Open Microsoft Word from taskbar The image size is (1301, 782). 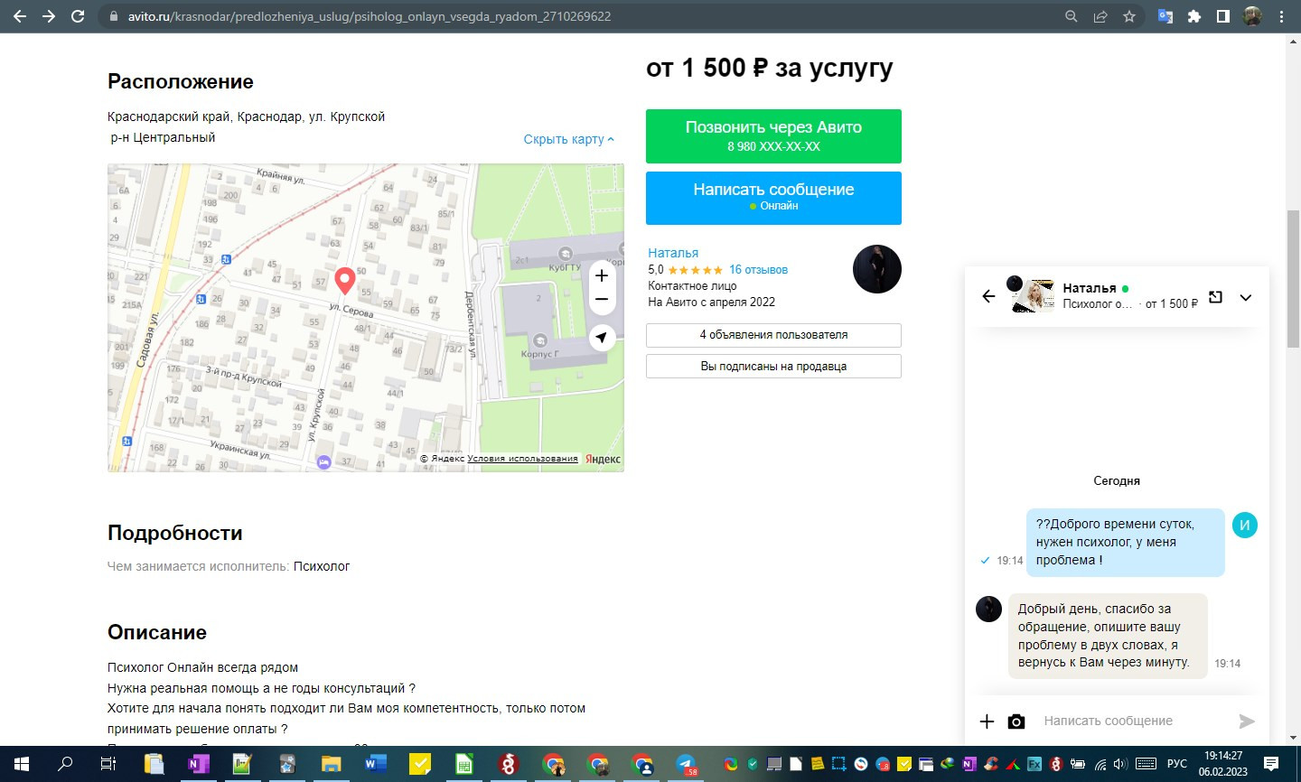click(375, 764)
